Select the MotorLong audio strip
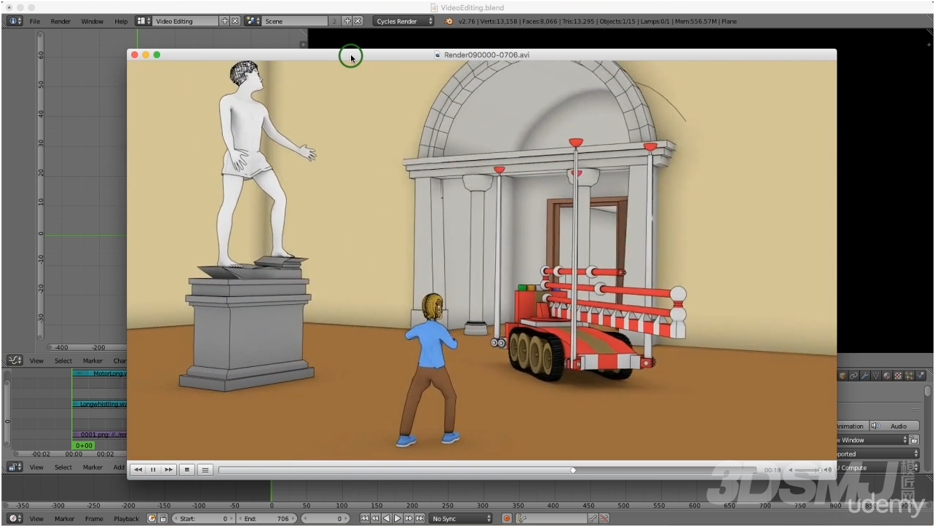The image size is (935, 527). pyautogui.click(x=100, y=373)
